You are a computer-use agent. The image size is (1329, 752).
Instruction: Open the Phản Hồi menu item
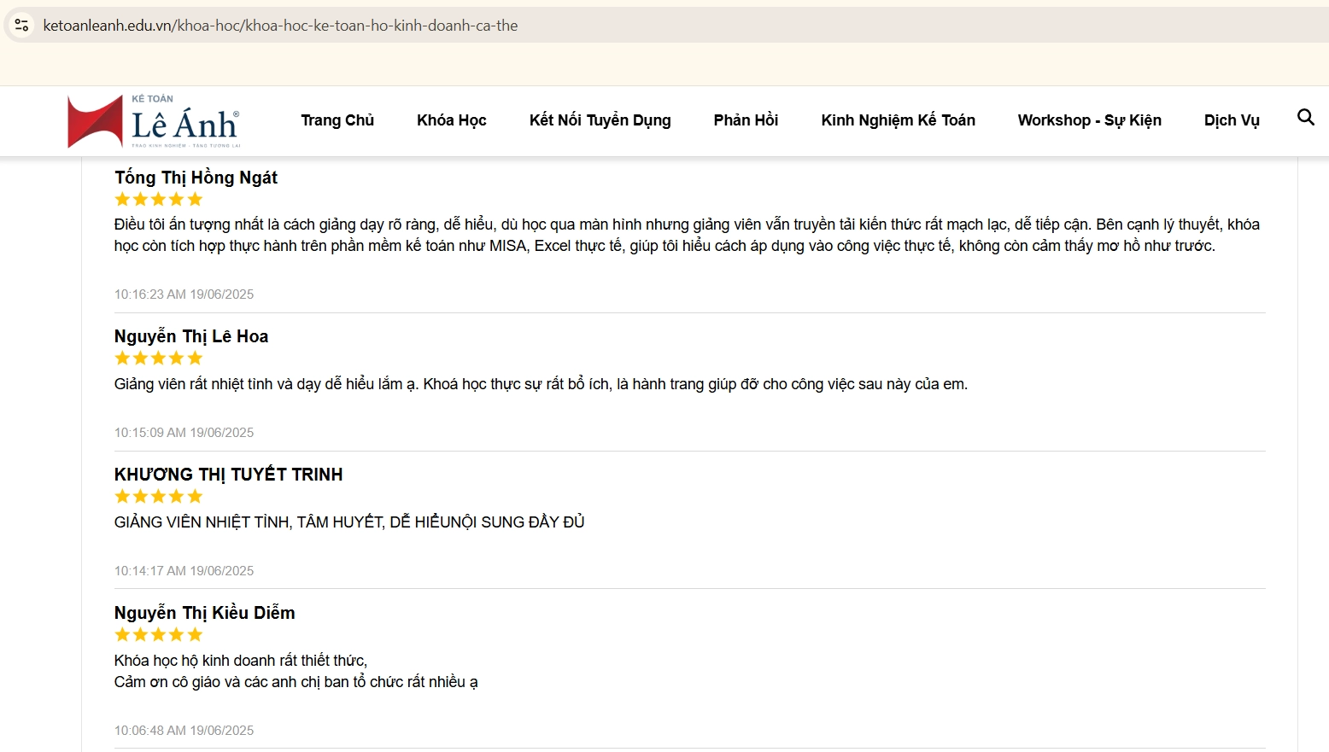click(x=746, y=120)
